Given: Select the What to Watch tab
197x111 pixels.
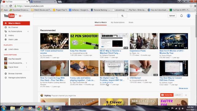Looking at the screenshot, I should (x=101, y=23).
